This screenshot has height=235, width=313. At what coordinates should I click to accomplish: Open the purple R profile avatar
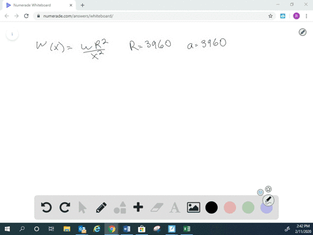[x=297, y=16]
